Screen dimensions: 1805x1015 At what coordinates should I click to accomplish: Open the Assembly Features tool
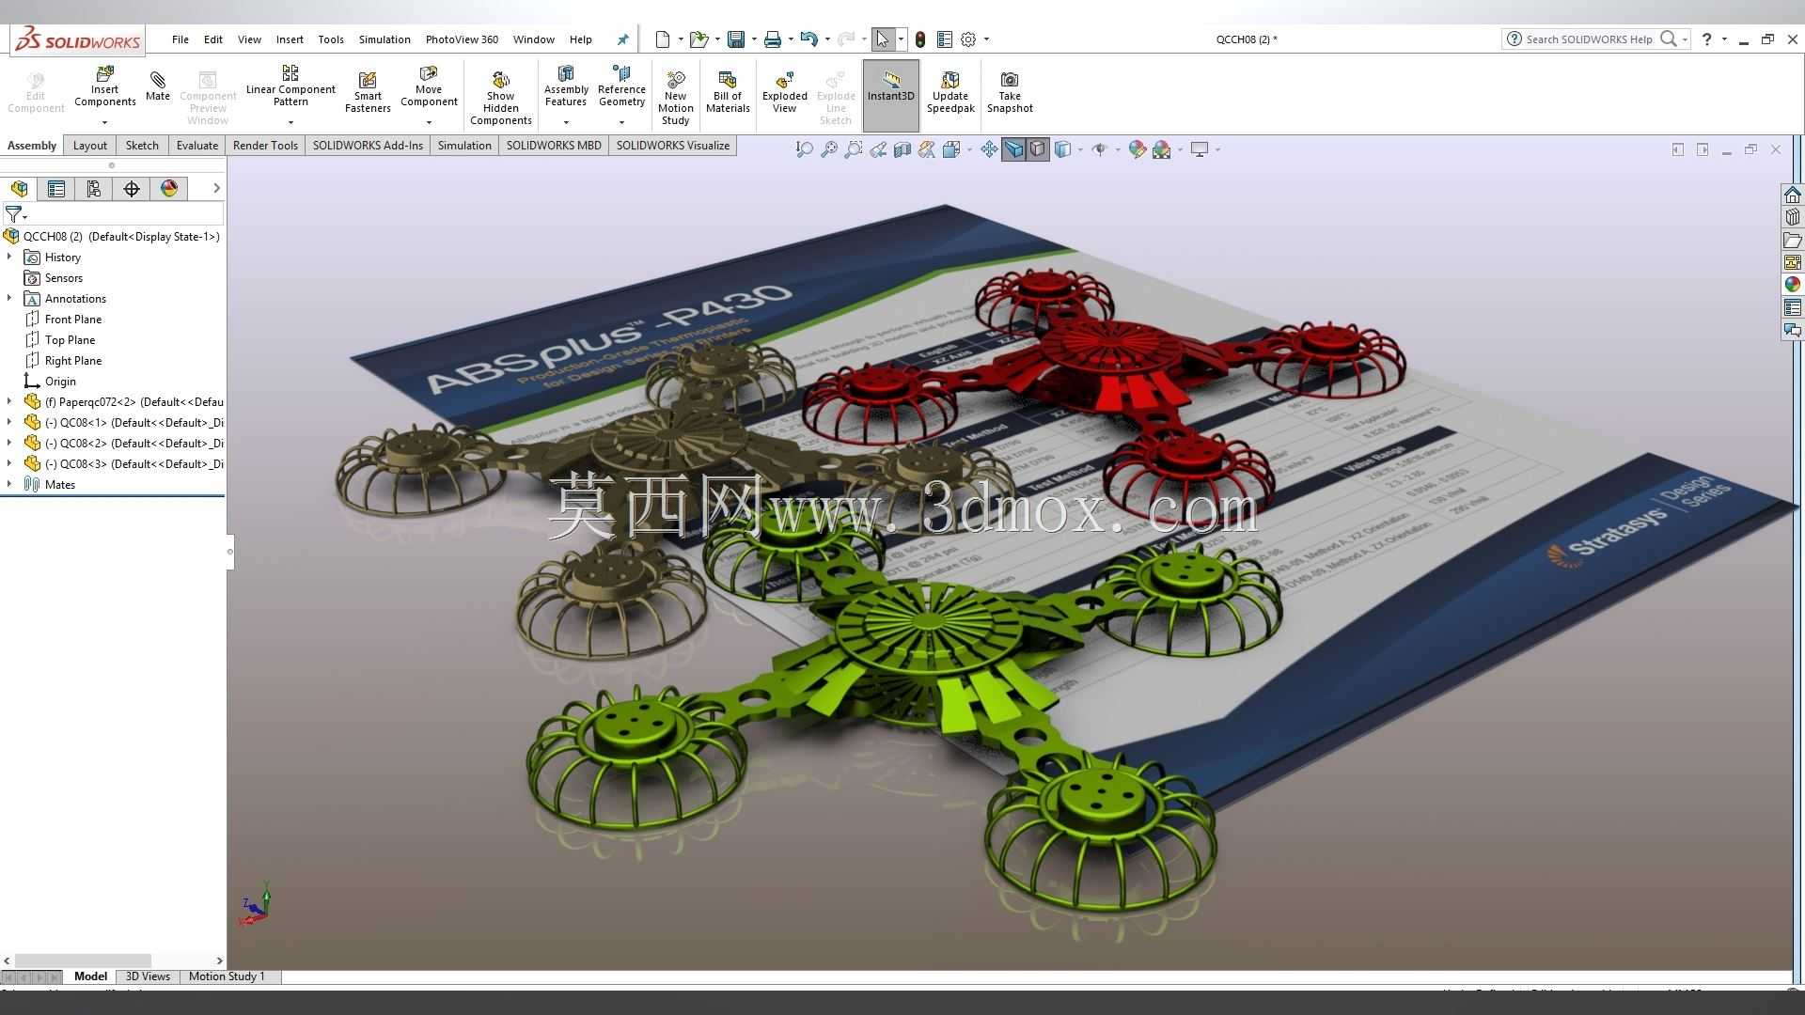(566, 86)
